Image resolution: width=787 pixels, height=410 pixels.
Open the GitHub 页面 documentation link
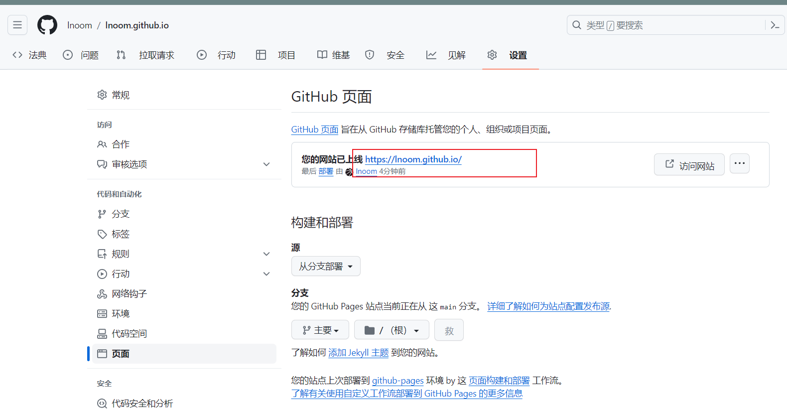(x=315, y=130)
